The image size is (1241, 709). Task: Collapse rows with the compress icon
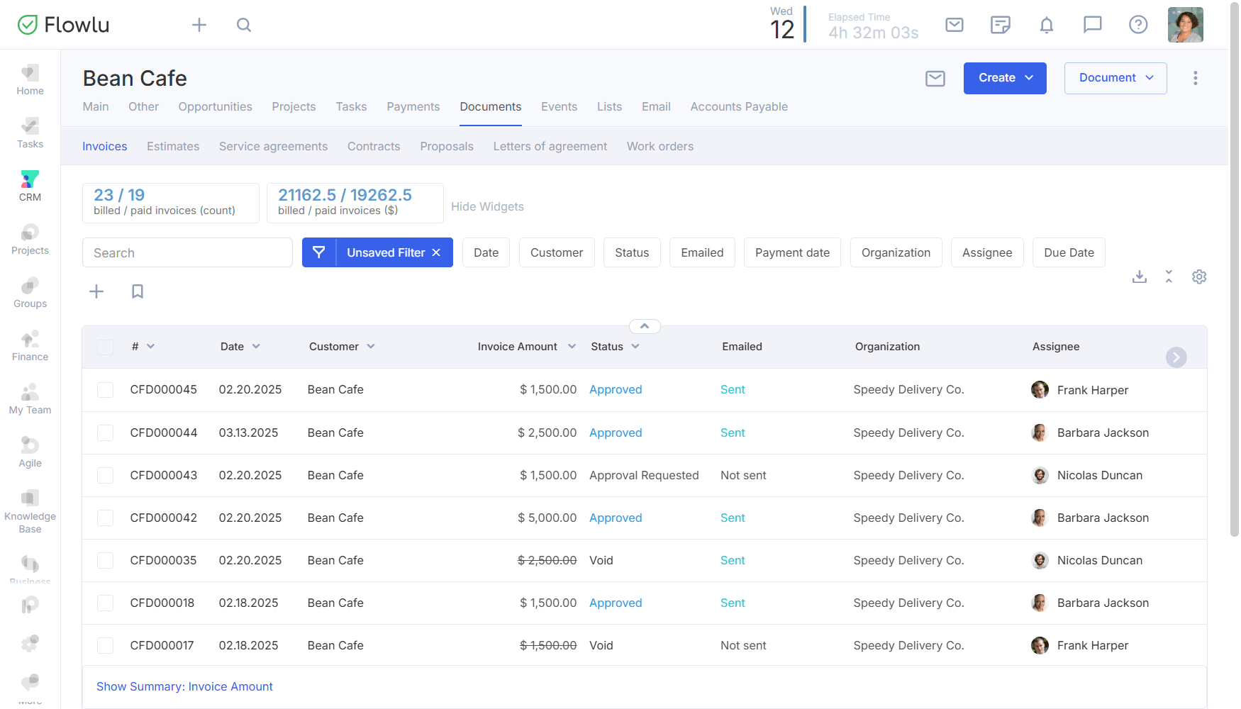coord(1169,277)
